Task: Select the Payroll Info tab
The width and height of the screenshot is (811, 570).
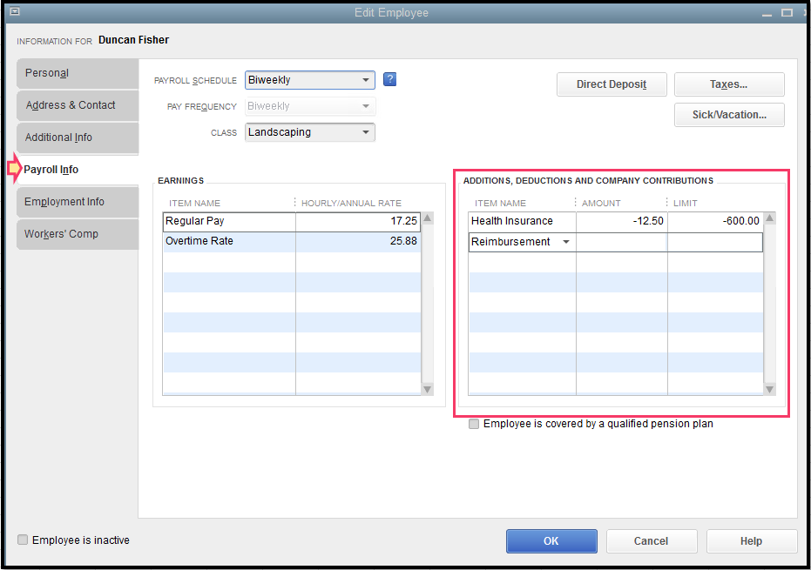Action: point(78,170)
